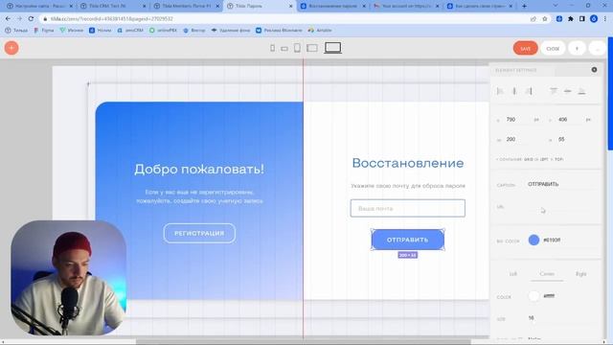Select the РЕГИСТРАЦИЯ button on the canvas
The image size is (613, 345).
tap(199, 233)
